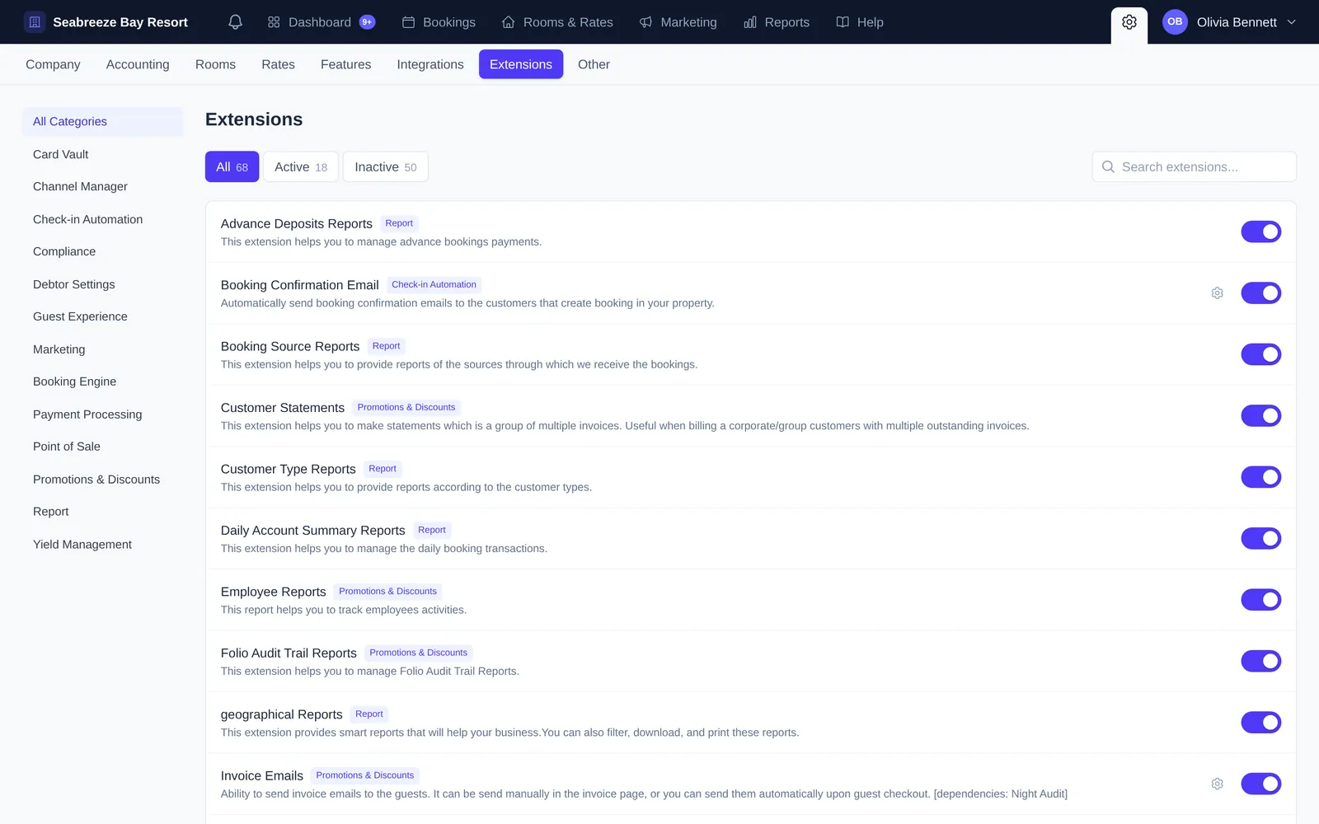The height and width of the screenshot is (824, 1319).
Task: Click the Seabreeze Bay Resort logo icon
Action: coord(35,22)
